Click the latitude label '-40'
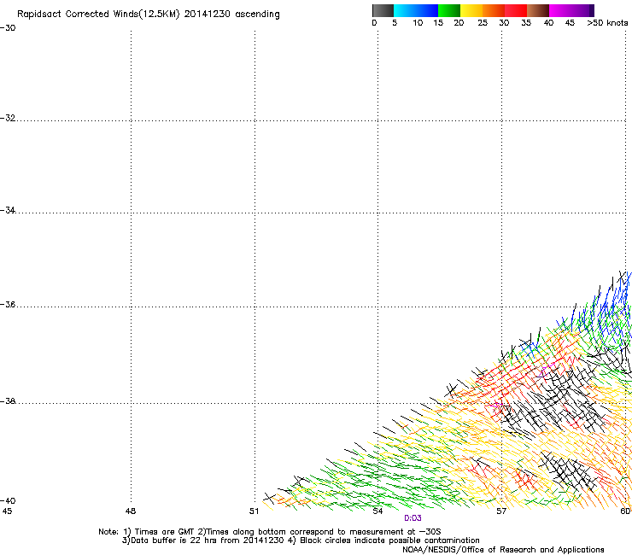Image resolution: width=632 pixels, height=555 pixels. coord(8,500)
